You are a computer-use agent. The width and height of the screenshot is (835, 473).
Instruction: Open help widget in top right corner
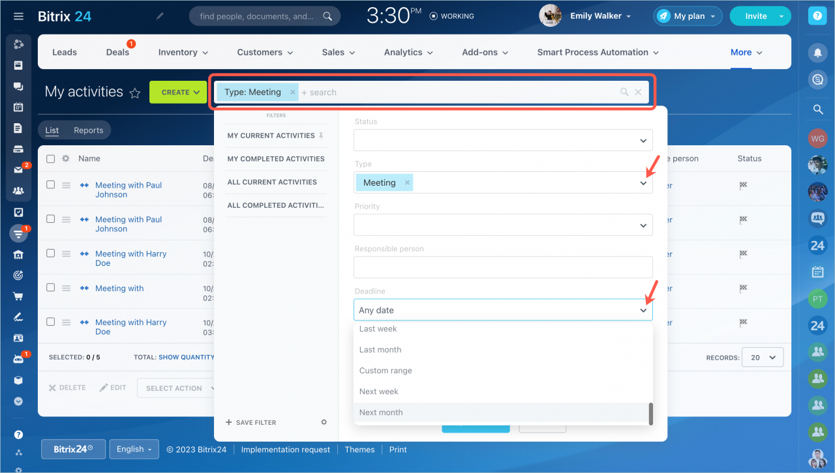tap(817, 17)
